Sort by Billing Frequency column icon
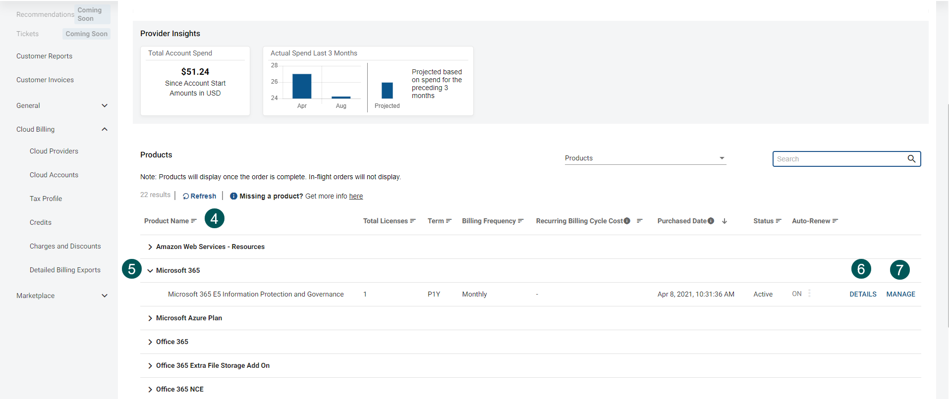Viewport: 949px width, 399px height. coord(521,221)
